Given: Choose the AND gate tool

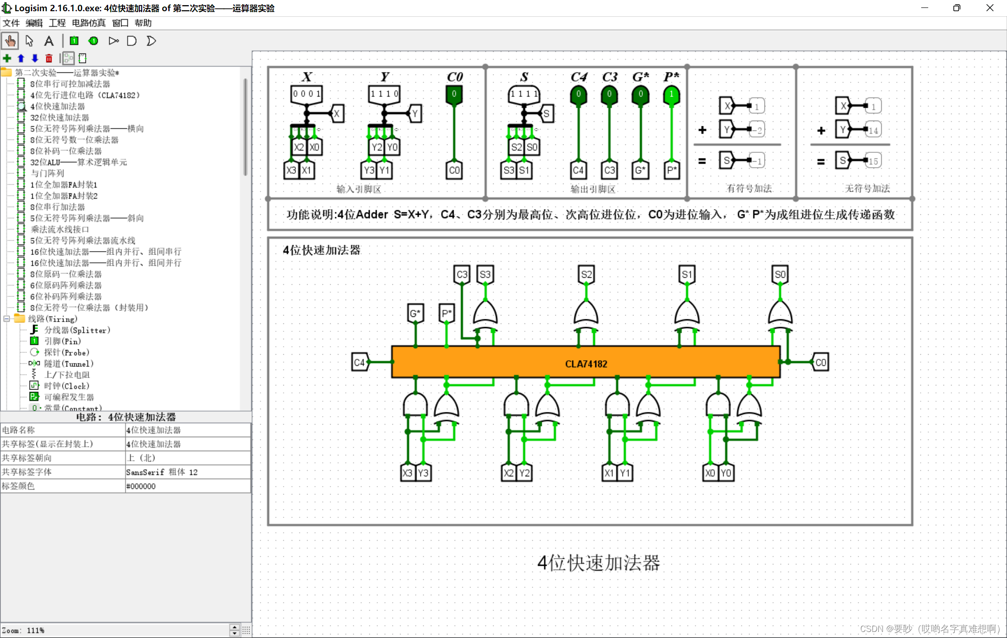Looking at the screenshot, I should point(132,41).
